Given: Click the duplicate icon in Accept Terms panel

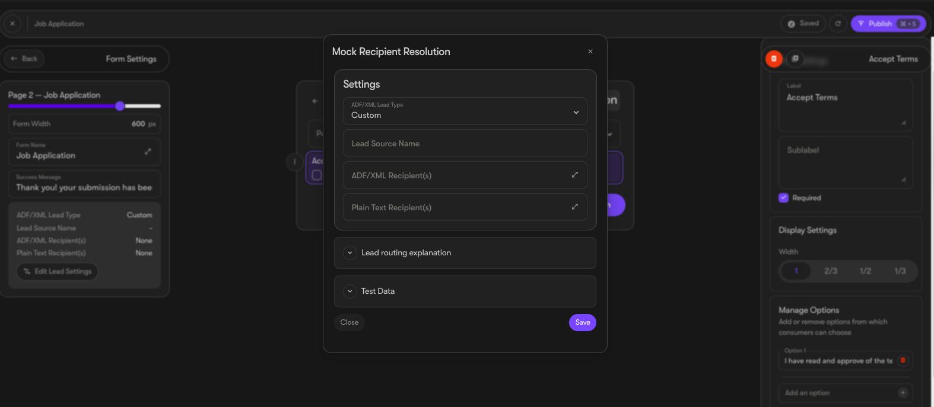Looking at the screenshot, I should pos(795,59).
